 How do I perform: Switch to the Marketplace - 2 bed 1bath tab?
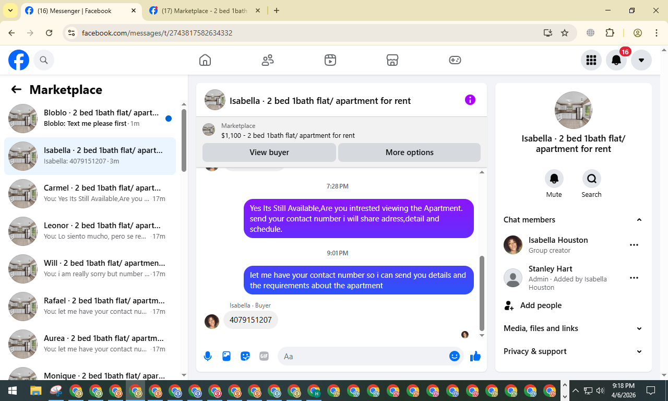tap(204, 10)
